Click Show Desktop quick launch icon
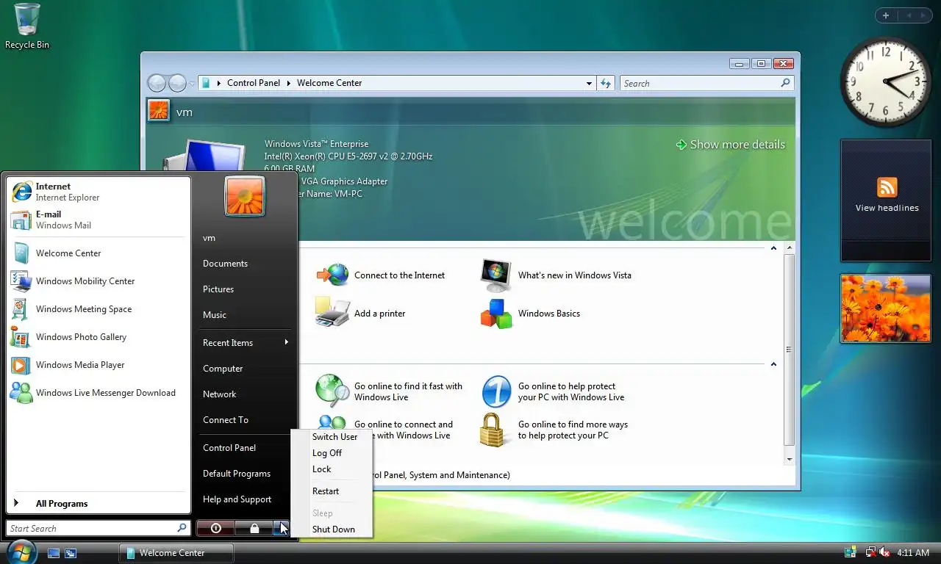The height and width of the screenshot is (564, 941). pos(54,553)
